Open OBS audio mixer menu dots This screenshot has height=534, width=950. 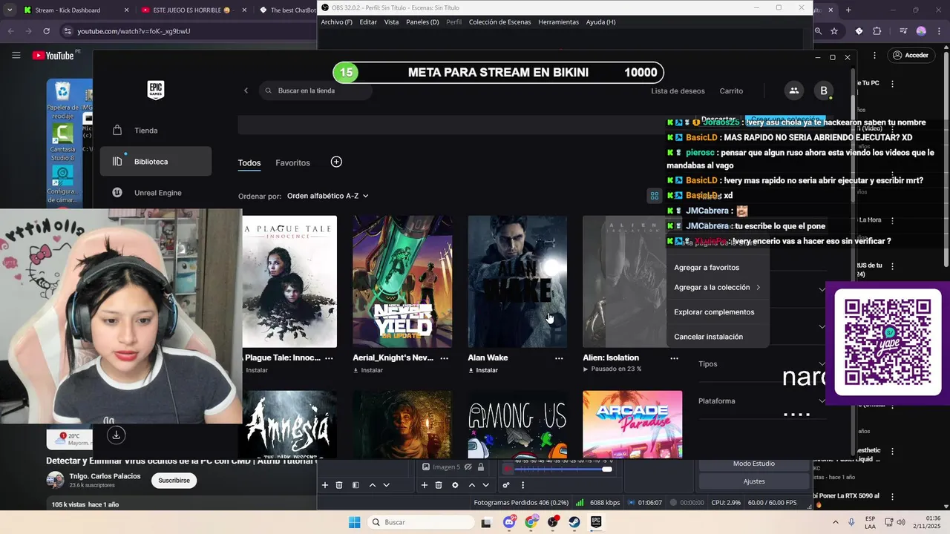pyautogui.click(x=522, y=485)
